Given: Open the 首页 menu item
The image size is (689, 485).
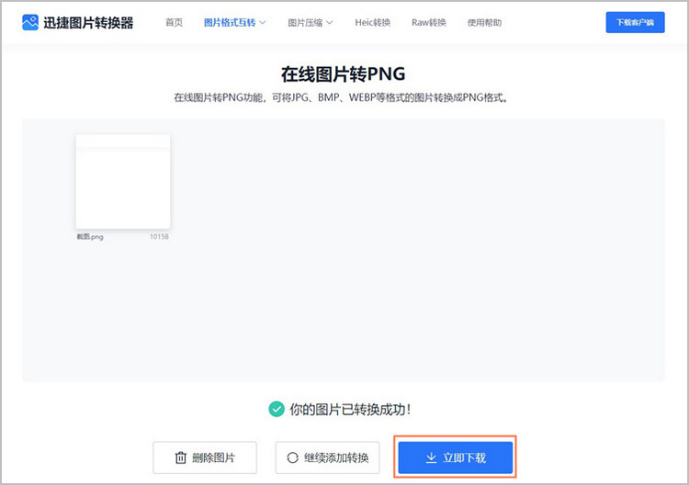Looking at the screenshot, I should (174, 22).
